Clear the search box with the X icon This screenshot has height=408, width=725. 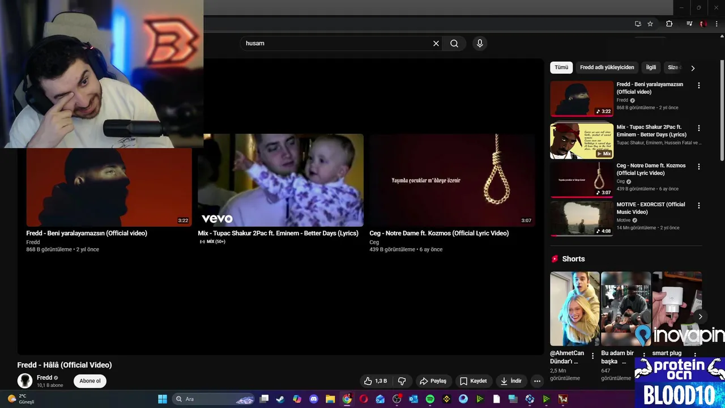pos(436,44)
